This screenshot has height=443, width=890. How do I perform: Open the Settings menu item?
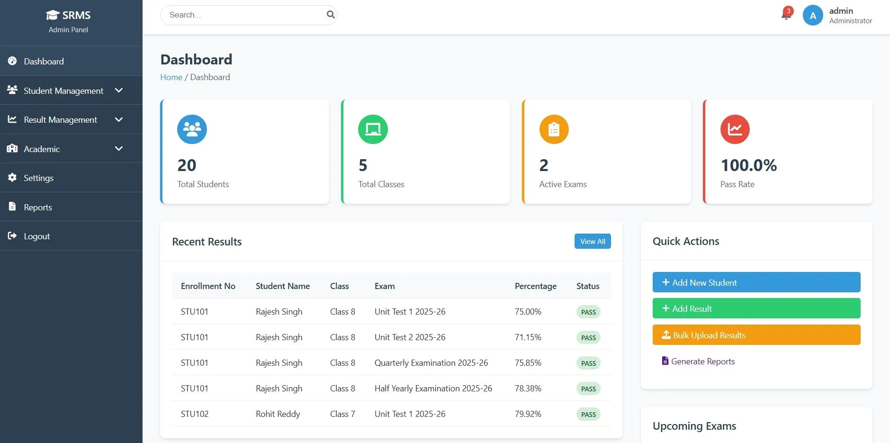39,178
